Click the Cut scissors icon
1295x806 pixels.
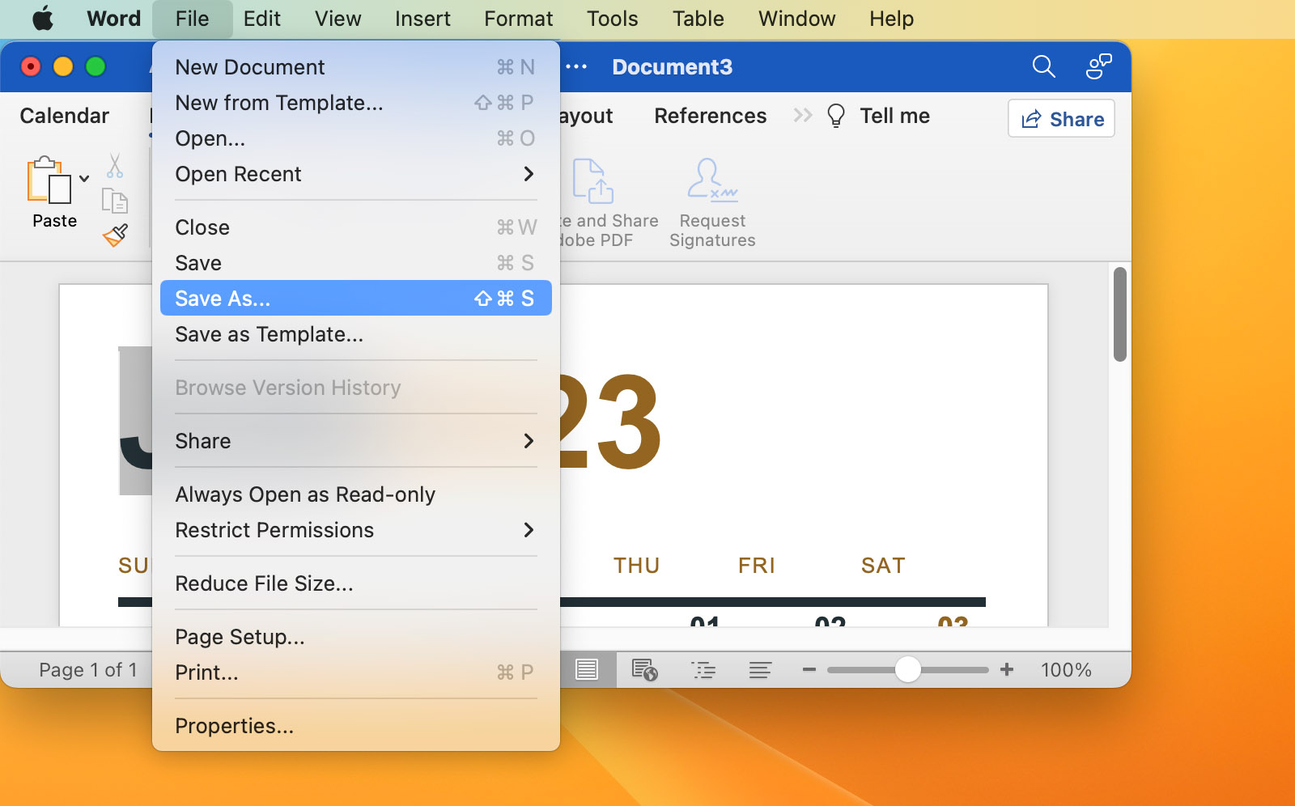(x=115, y=165)
